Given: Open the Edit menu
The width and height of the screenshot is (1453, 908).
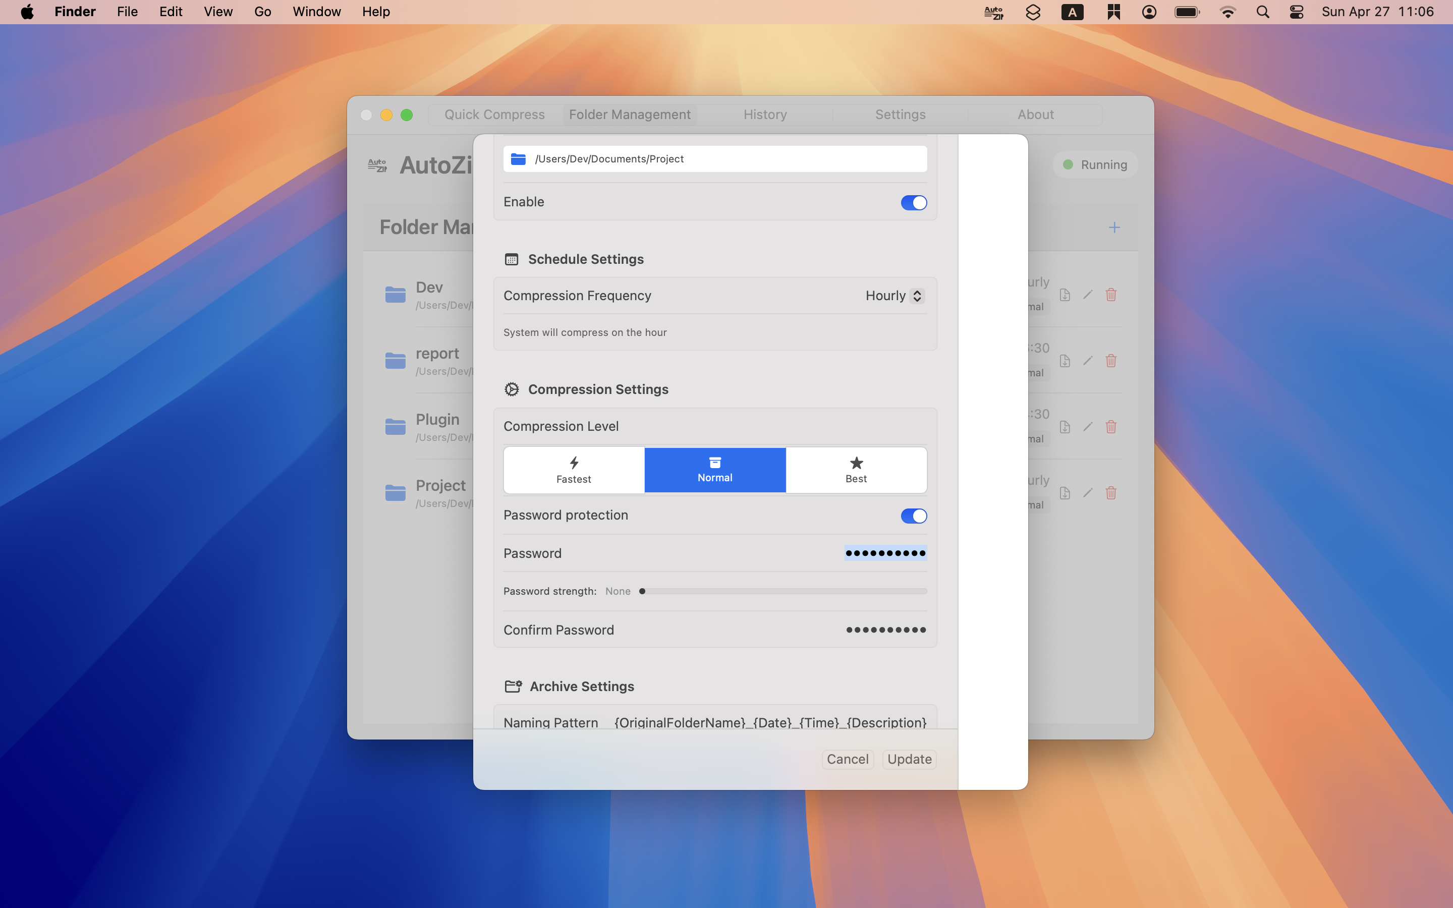Looking at the screenshot, I should pos(171,12).
